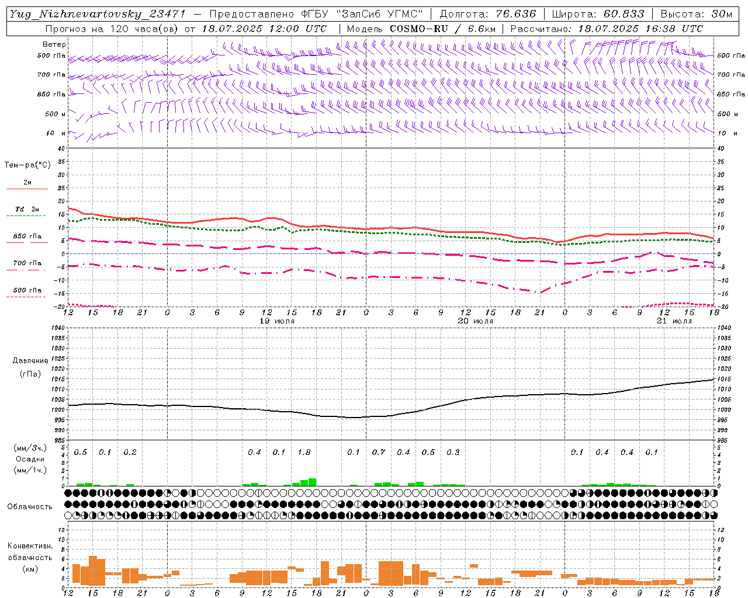Click the '(мм/1ч.)' units label
The height and width of the screenshot is (598, 748).
pyautogui.click(x=30, y=470)
